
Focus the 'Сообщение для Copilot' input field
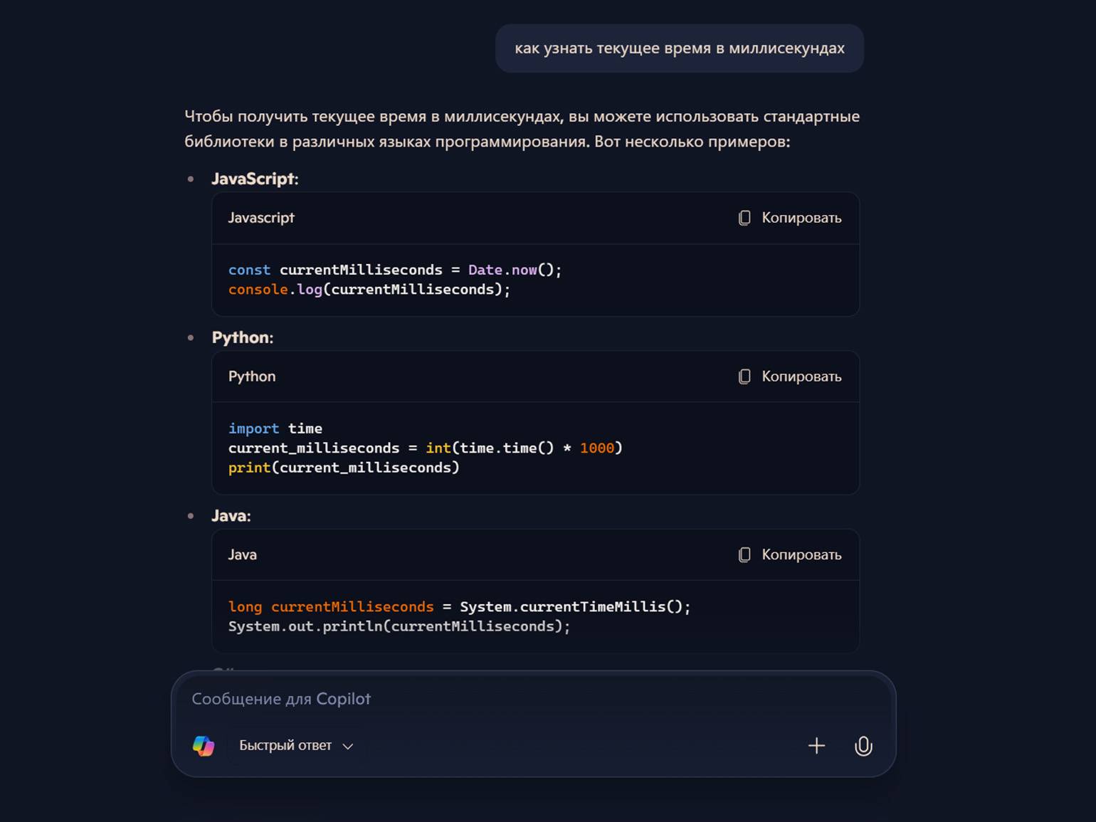[x=498, y=699]
